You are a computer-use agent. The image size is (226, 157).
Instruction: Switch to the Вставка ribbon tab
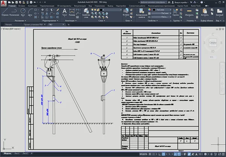click(x=21, y=6)
